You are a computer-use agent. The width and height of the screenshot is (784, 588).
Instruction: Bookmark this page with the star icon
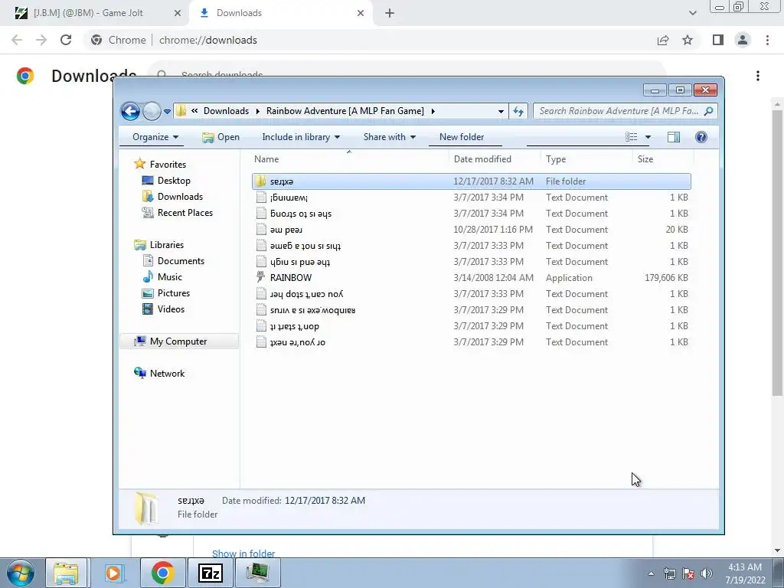click(x=688, y=40)
